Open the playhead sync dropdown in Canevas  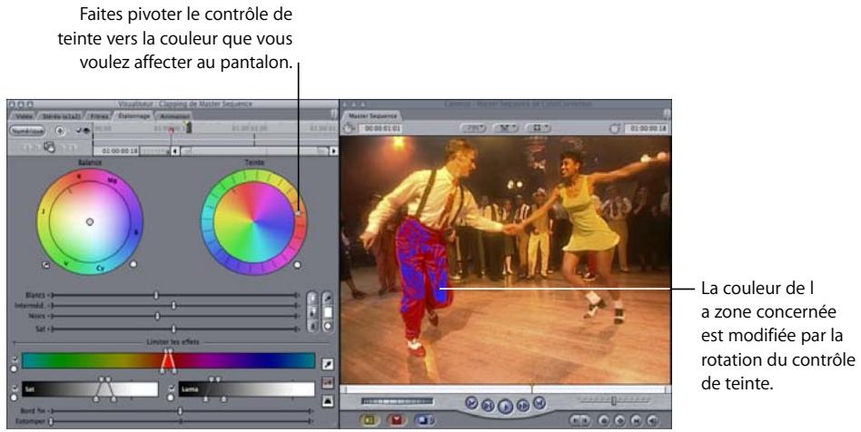tap(506, 129)
